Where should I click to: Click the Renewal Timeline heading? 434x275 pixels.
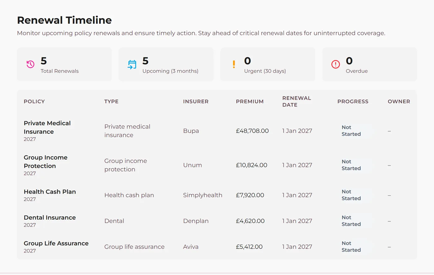click(64, 20)
